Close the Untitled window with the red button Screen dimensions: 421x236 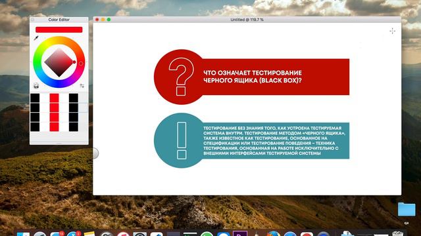pos(97,20)
